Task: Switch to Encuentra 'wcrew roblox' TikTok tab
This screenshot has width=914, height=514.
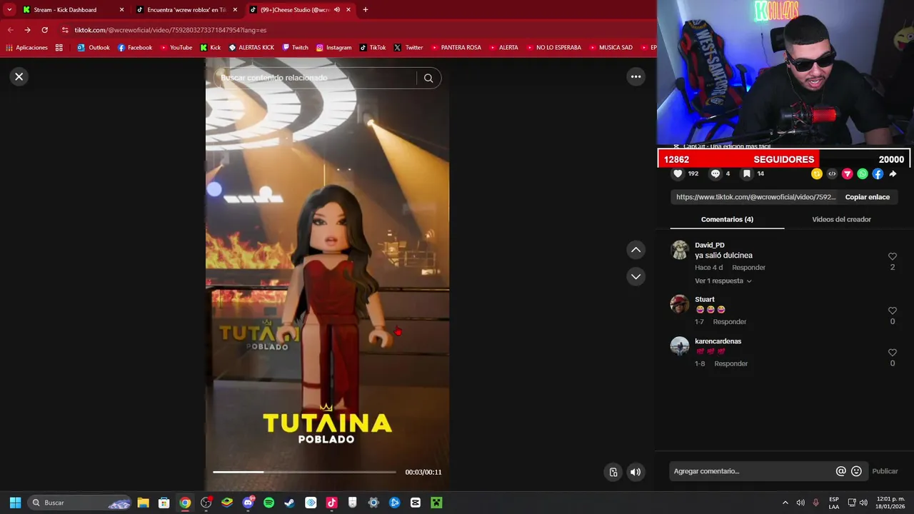Action: [186, 10]
